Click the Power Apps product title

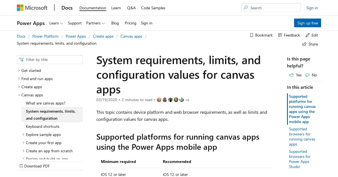(31, 23)
